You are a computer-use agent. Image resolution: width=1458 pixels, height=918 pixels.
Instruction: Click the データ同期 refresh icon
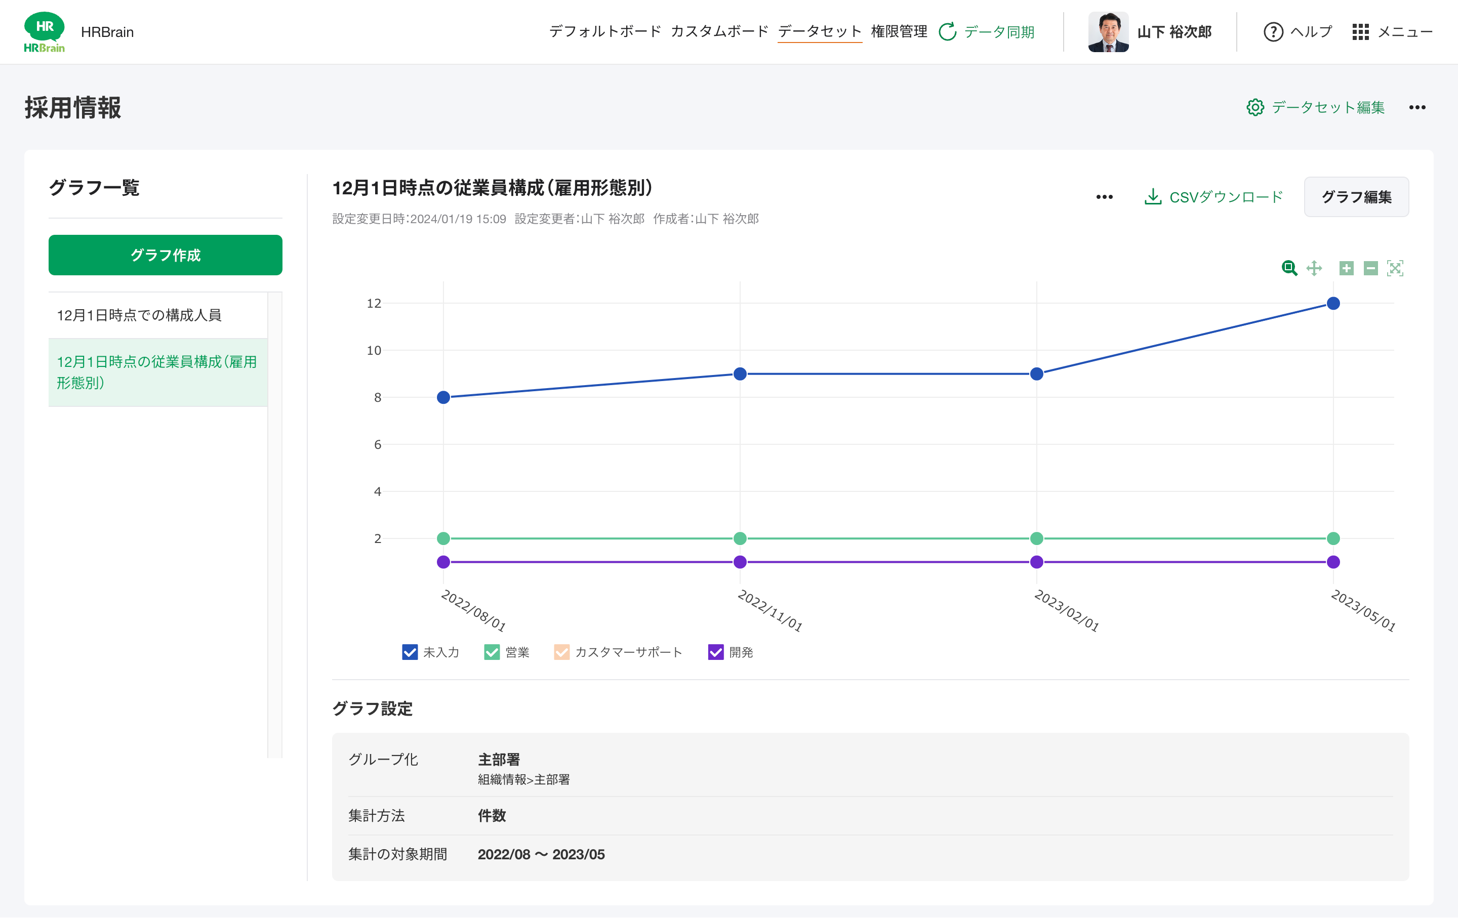point(948,31)
